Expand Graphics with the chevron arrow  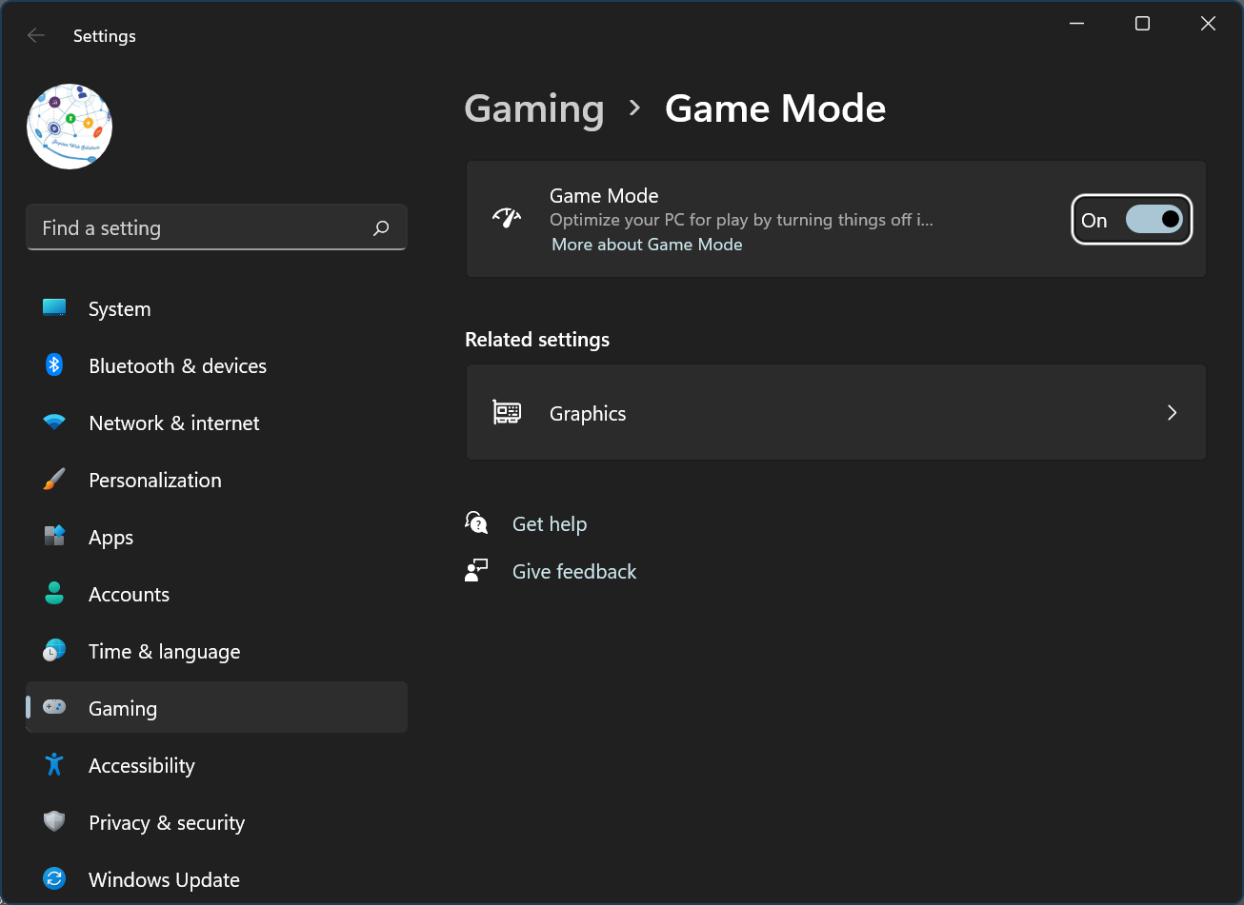pos(1172,413)
